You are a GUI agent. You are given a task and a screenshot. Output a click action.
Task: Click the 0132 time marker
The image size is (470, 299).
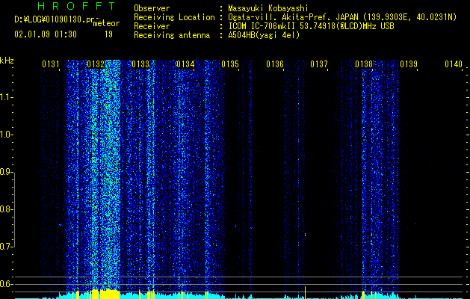(x=96, y=64)
